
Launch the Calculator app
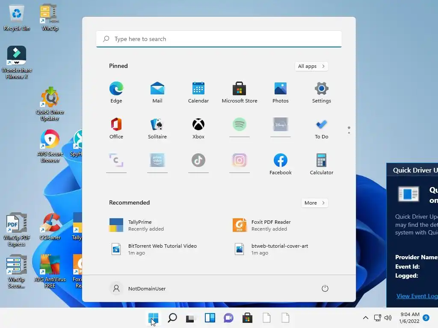click(322, 164)
